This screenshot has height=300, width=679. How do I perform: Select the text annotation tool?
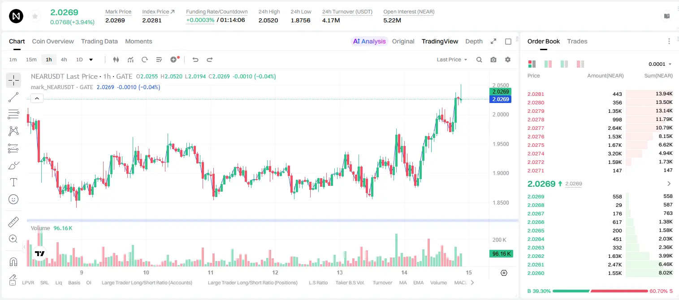pos(13,182)
